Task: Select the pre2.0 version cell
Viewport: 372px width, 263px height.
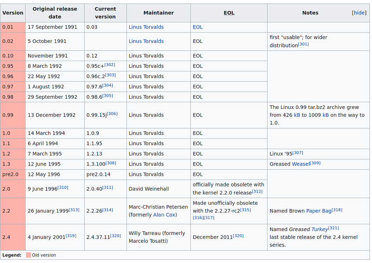Action: point(13,174)
